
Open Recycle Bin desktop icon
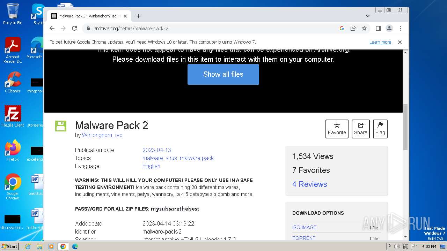(x=13, y=14)
